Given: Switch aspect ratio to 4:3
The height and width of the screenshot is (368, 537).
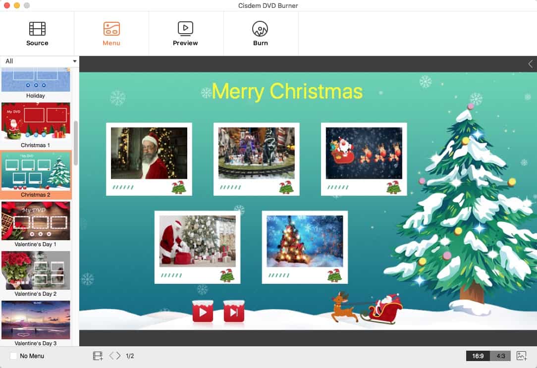Looking at the screenshot, I should (501, 356).
